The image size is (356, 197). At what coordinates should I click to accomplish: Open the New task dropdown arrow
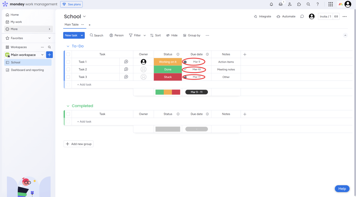click(x=82, y=35)
